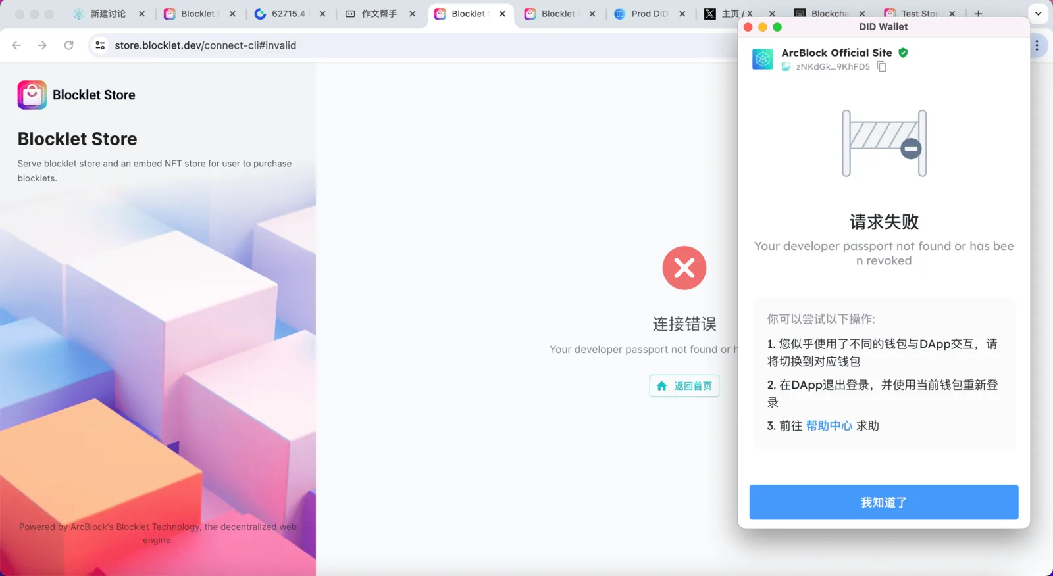Click the 连接错误 message text

[x=684, y=324]
